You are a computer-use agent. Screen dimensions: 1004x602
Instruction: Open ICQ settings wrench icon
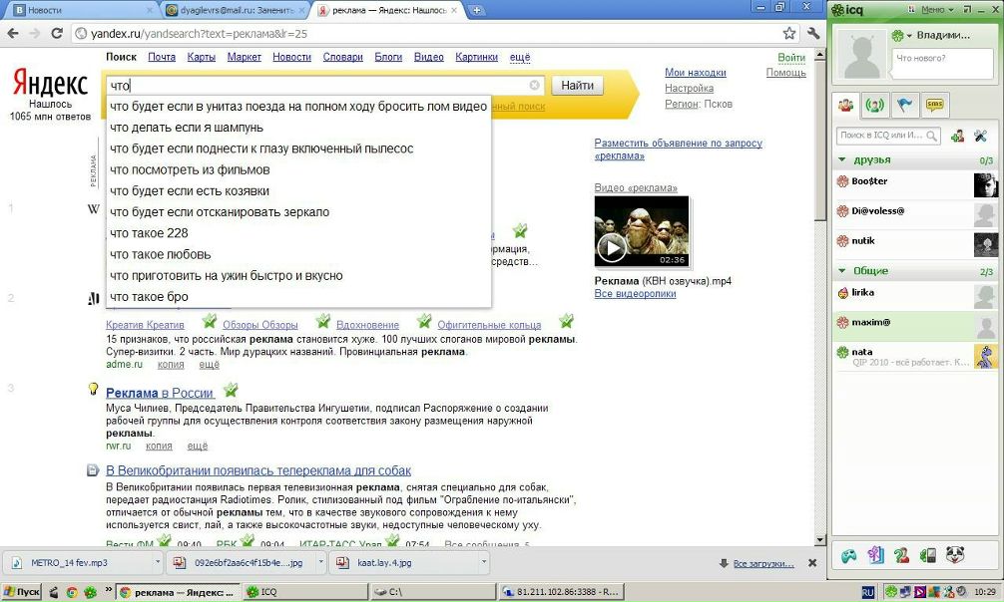coord(980,136)
